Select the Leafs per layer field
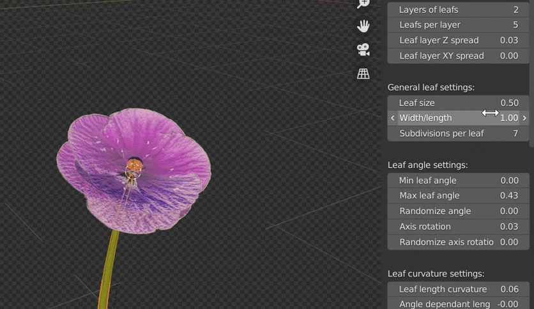The image size is (534, 309). [x=458, y=25]
